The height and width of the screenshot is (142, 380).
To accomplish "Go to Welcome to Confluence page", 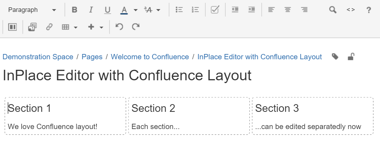I will (x=150, y=57).
